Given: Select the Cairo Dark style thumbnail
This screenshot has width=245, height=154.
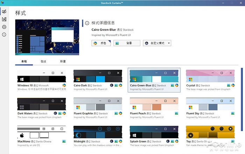Looking at the screenshot, I should point(98,76).
